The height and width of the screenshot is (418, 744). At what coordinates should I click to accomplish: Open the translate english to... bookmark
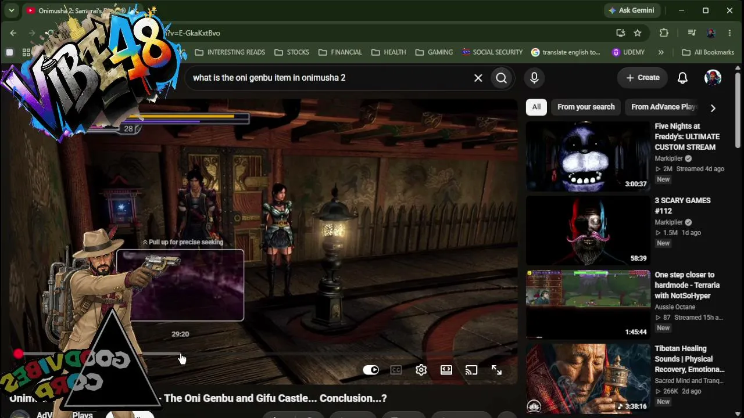566,52
